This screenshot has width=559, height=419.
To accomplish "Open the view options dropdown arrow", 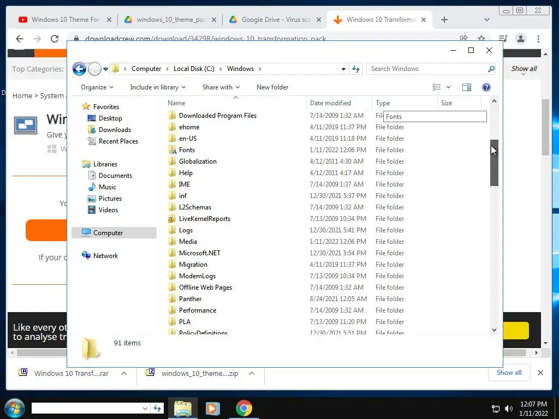I will click(x=449, y=87).
